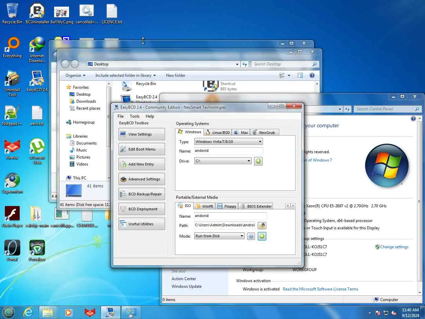Open the EasyBCD File menu

(121, 116)
